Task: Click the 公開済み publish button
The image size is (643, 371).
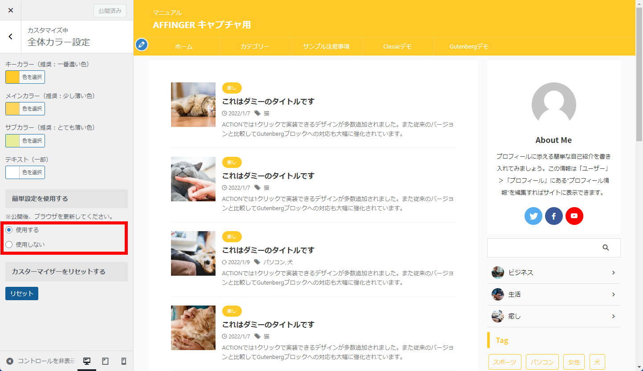Action: pos(110,11)
